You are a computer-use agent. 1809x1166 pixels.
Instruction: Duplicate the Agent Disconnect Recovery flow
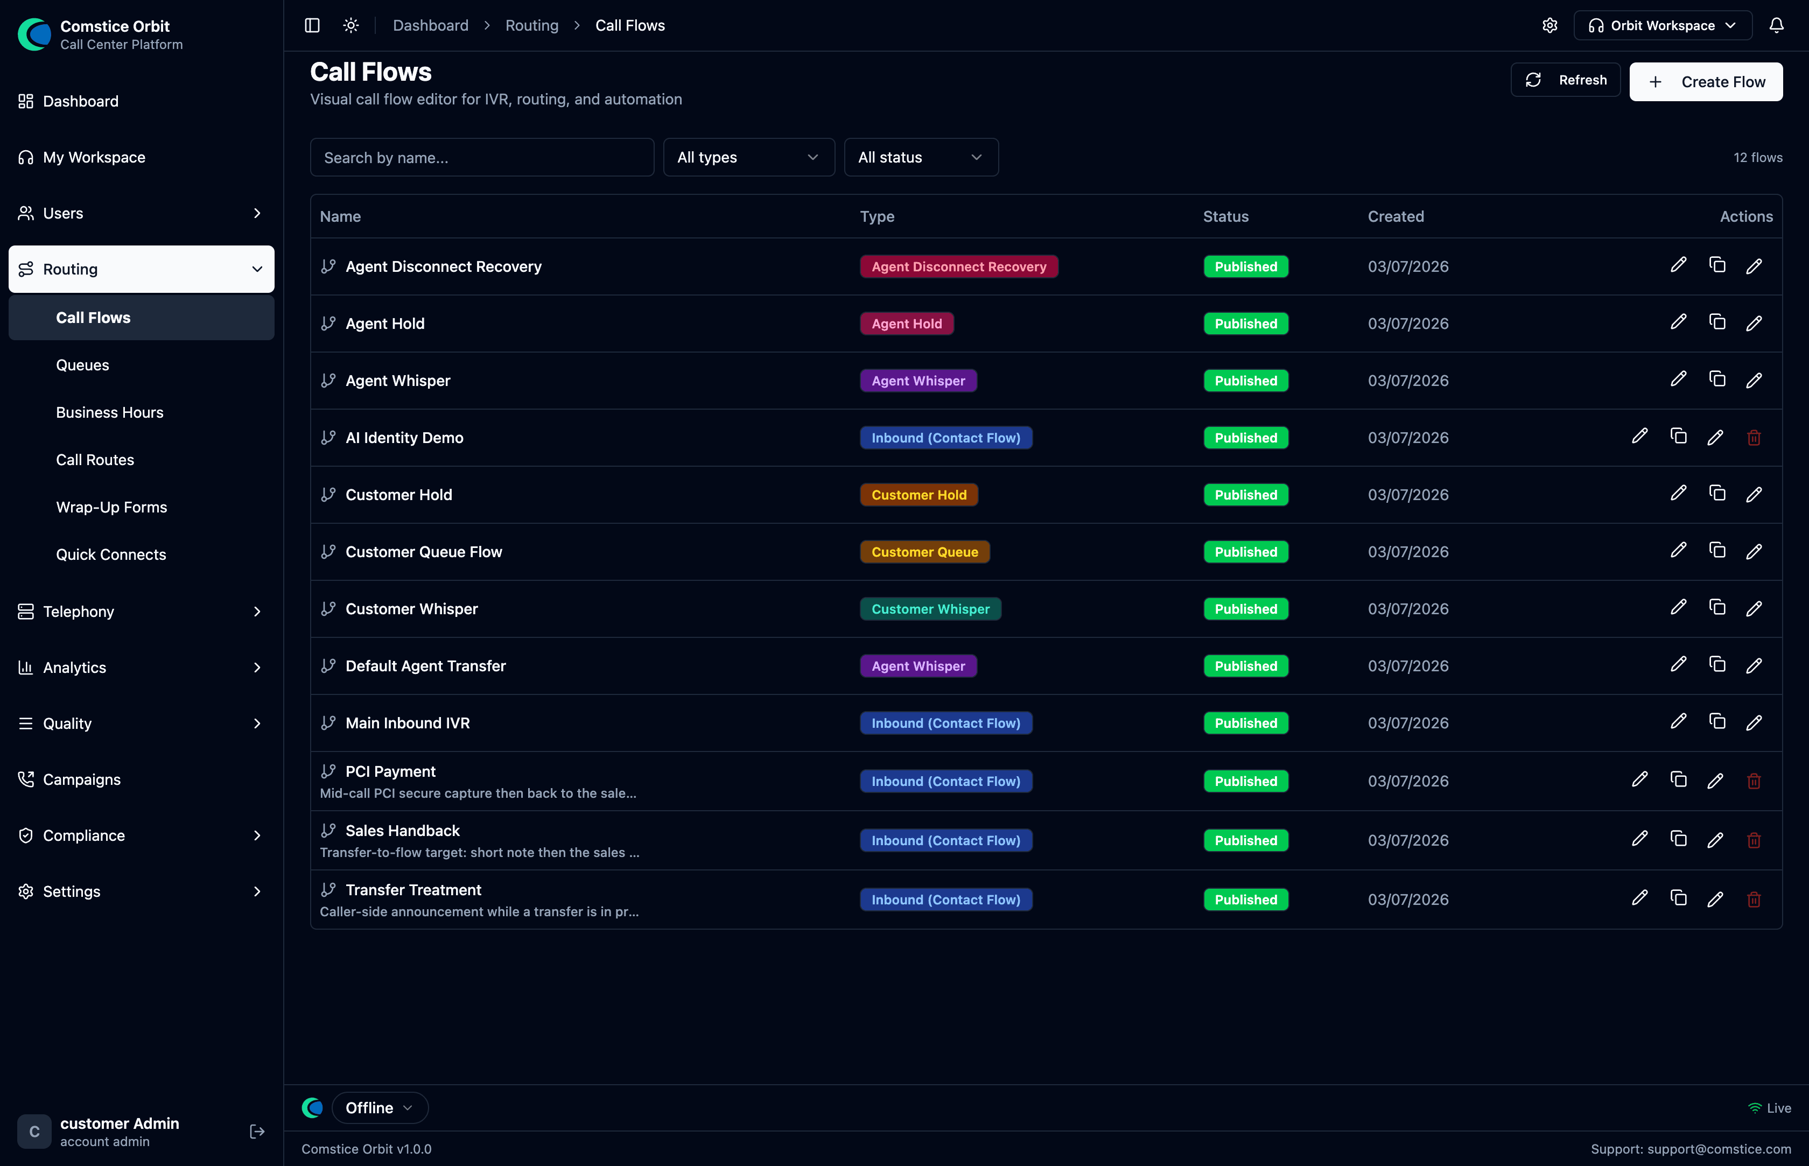coord(1716,265)
